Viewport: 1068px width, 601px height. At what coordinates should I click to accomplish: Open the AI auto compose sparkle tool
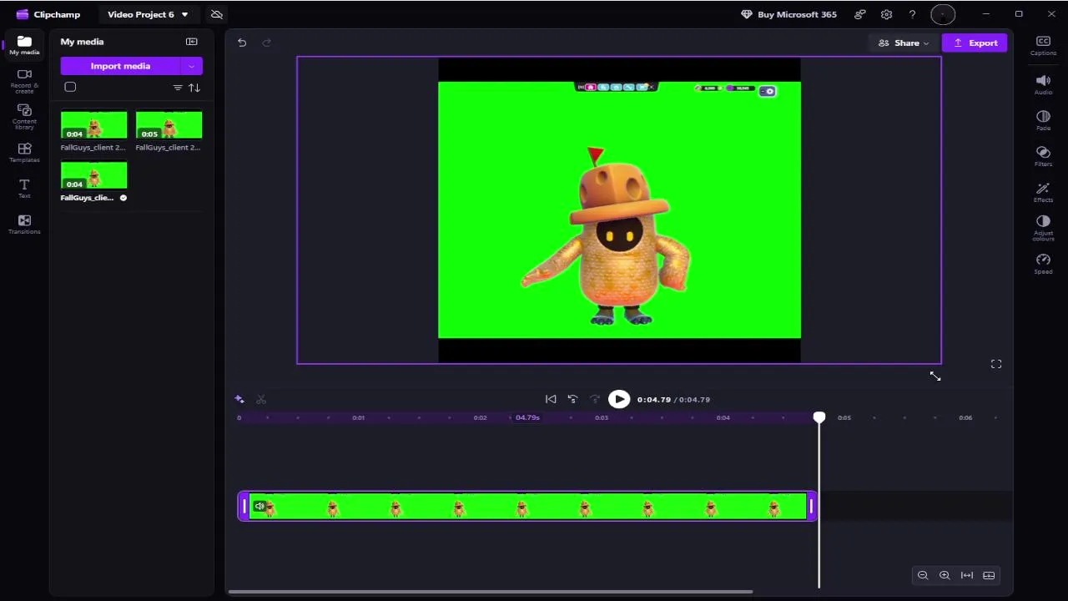pyautogui.click(x=239, y=400)
